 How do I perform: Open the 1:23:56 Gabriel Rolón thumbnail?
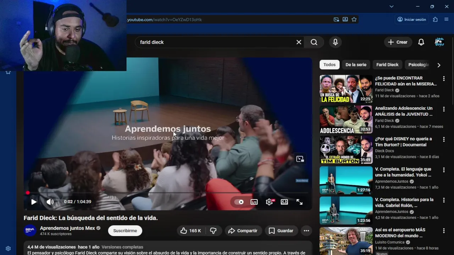(346, 211)
